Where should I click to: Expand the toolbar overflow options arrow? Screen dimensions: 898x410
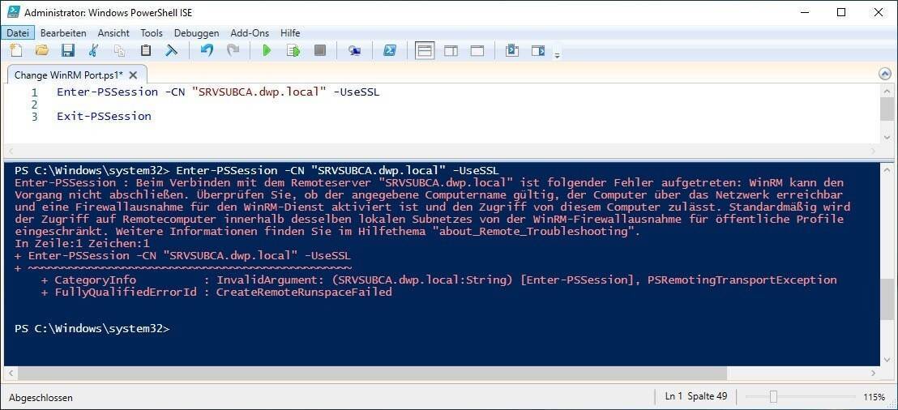[557, 54]
